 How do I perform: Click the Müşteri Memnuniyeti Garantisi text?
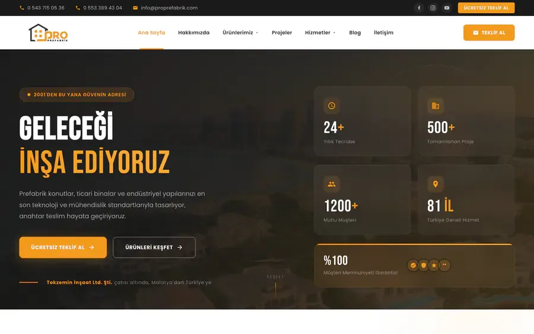360,273
